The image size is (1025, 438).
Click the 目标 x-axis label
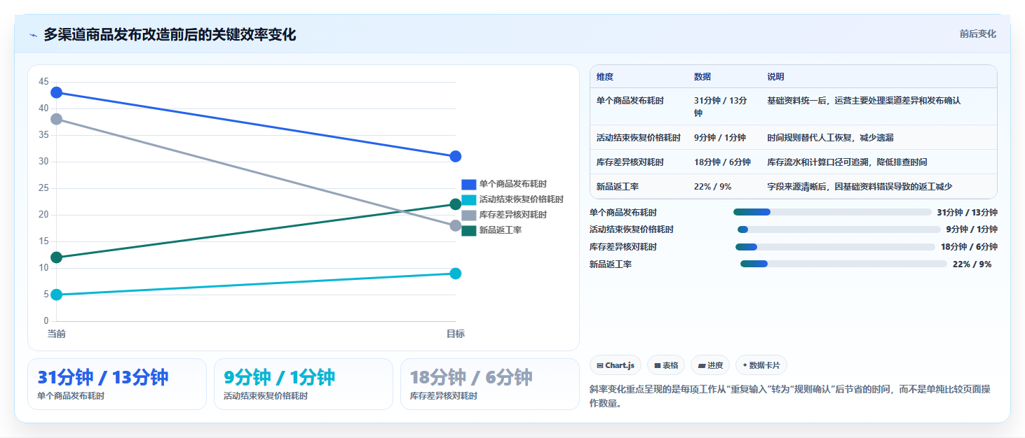[x=455, y=334]
